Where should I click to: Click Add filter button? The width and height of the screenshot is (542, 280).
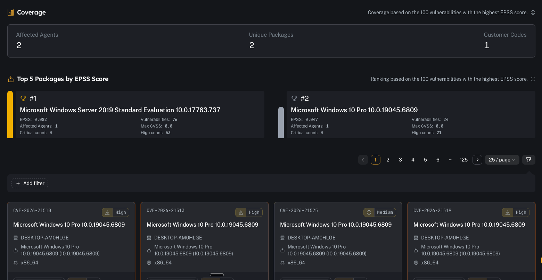[30, 183]
